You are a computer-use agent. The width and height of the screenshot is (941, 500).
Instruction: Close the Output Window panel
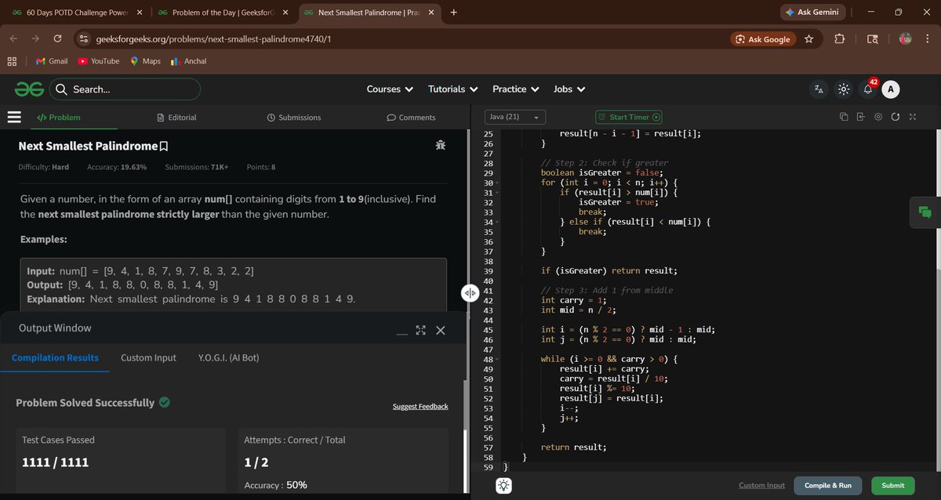pos(440,330)
